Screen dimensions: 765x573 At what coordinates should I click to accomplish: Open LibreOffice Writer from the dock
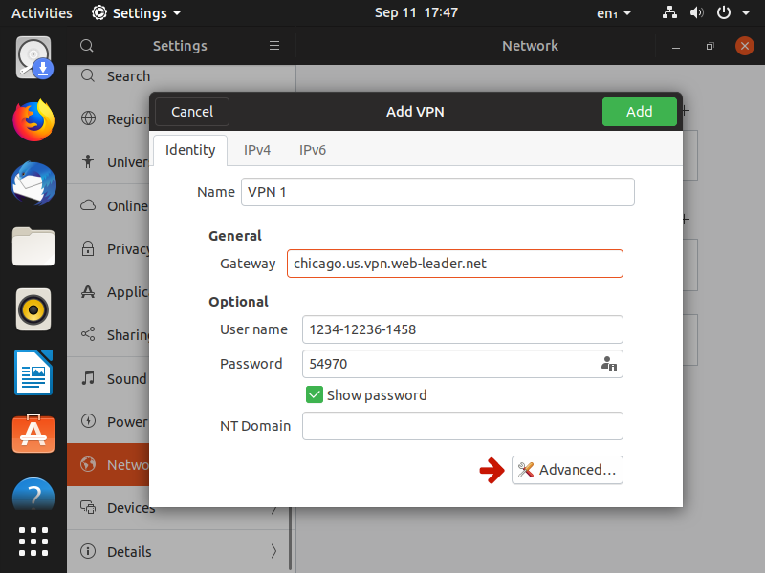click(33, 372)
